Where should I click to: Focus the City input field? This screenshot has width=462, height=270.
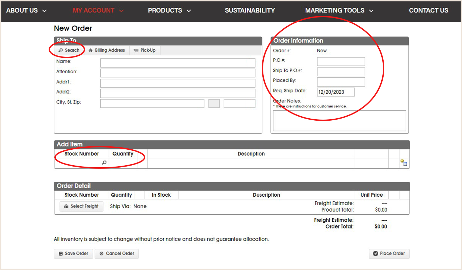[x=152, y=103]
